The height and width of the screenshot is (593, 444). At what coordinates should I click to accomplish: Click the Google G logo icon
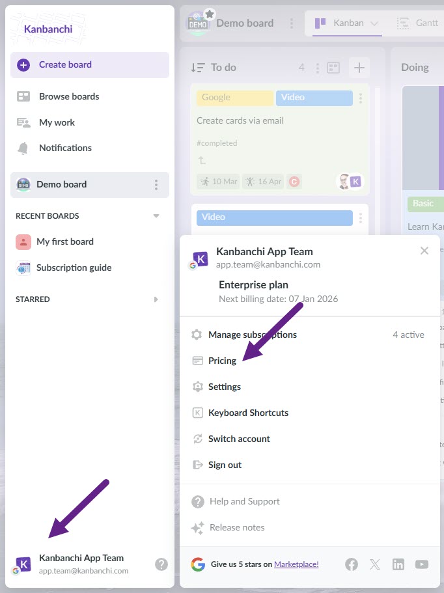point(198,564)
